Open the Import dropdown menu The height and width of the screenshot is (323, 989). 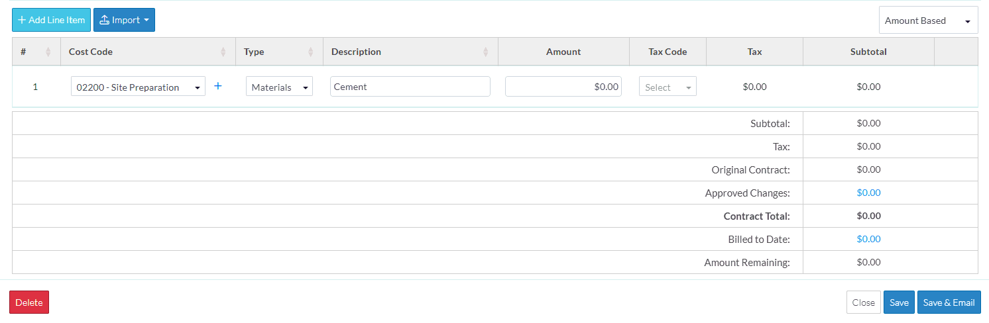click(x=124, y=20)
